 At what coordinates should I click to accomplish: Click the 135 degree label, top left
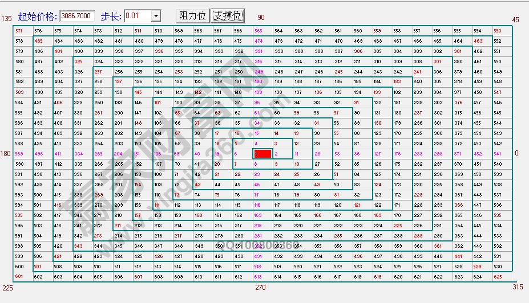6,19
